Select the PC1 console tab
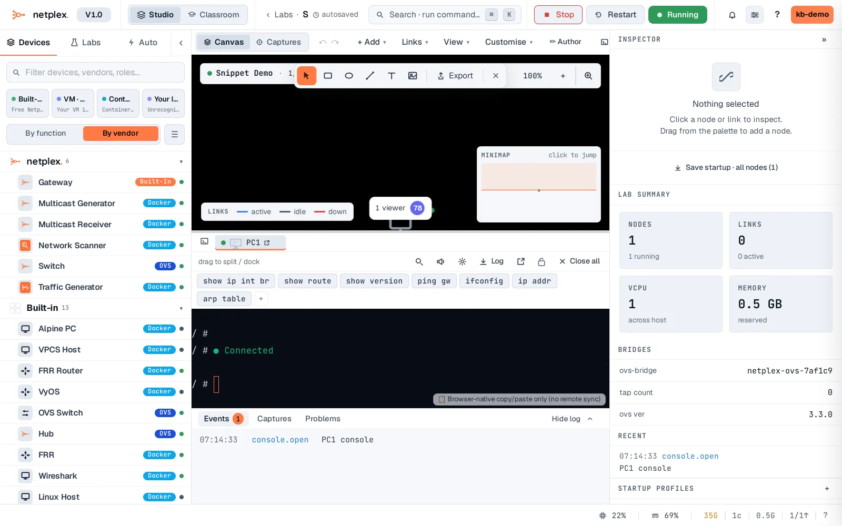The image size is (842, 526). pyautogui.click(x=250, y=242)
